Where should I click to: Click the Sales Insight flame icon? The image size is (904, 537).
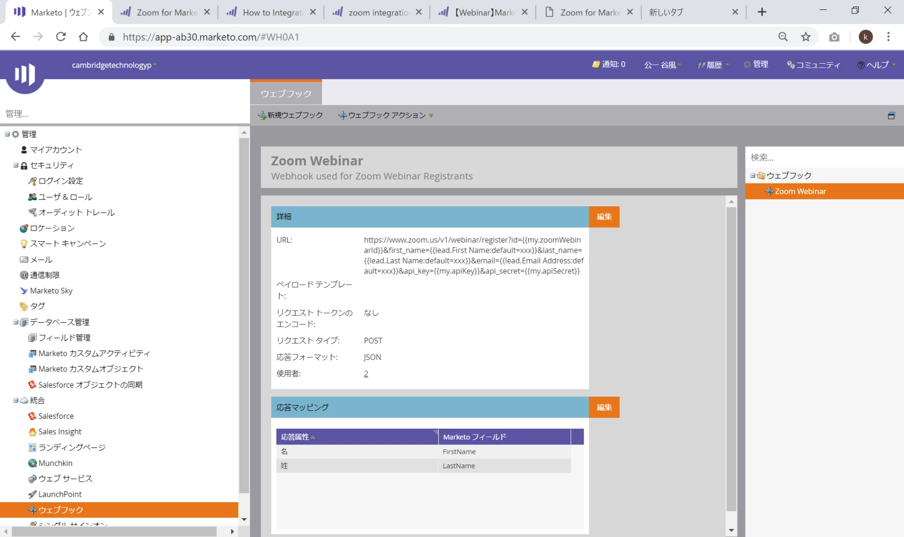(32, 432)
